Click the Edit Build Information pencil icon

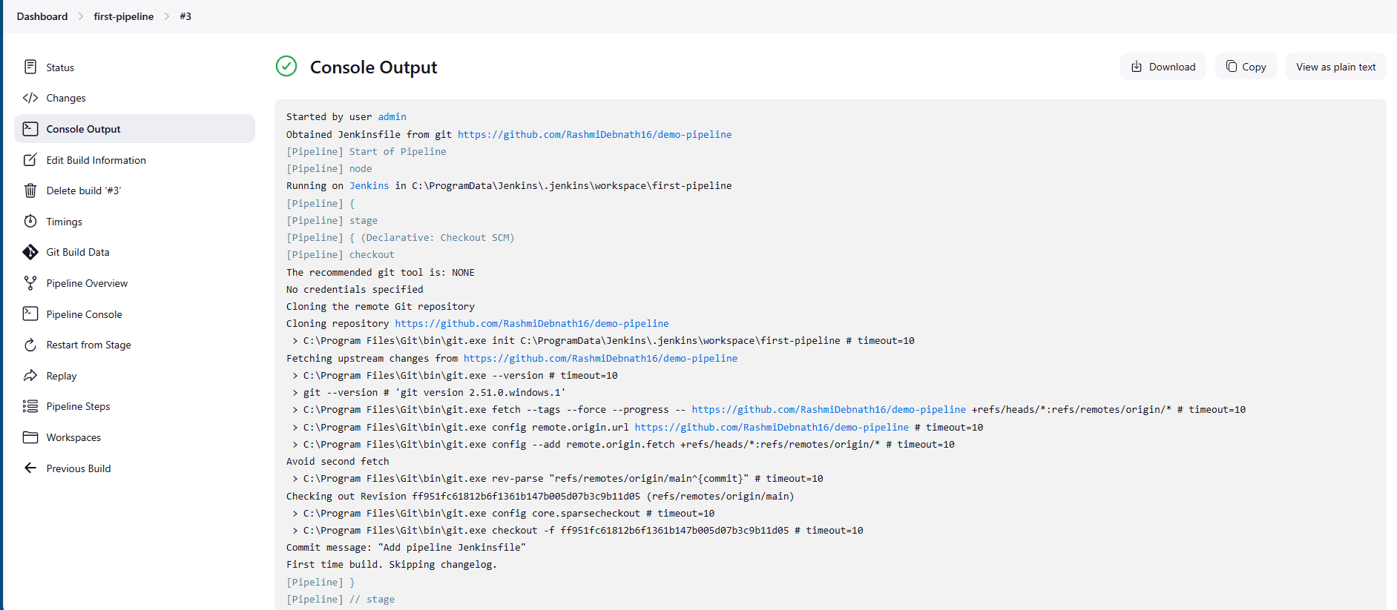click(x=30, y=160)
